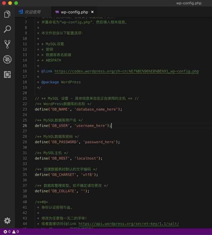Open the Extensions view

click(x=7, y=74)
